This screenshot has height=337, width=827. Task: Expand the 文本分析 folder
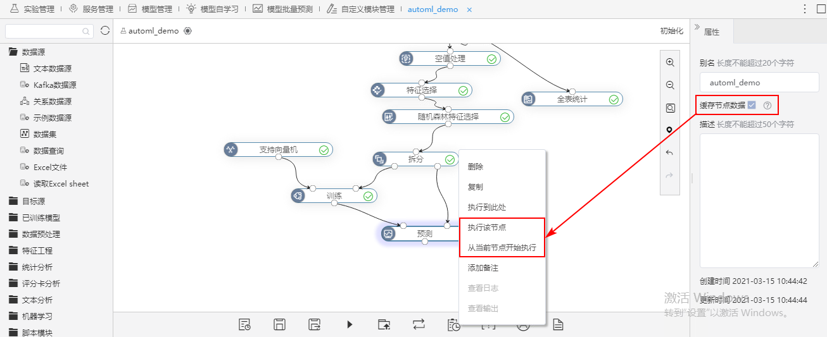[x=30, y=300]
